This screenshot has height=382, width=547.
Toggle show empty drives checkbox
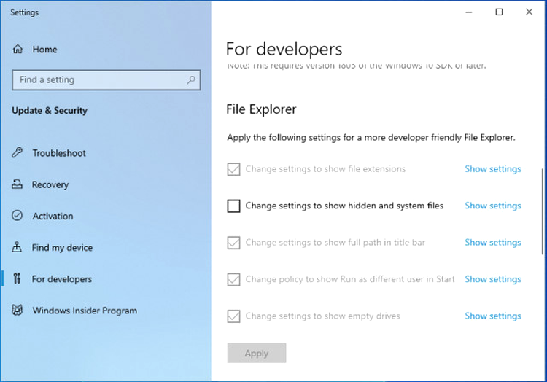233,316
